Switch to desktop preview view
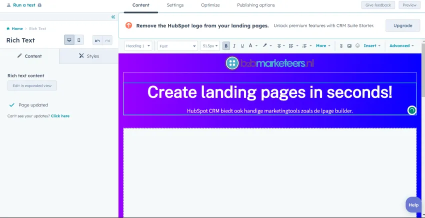The width and height of the screenshot is (425, 218). point(69,40)
